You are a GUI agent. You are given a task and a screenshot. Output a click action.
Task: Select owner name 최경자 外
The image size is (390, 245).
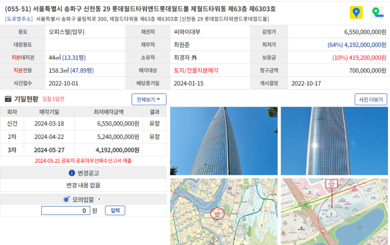click(x=185, y=58)
